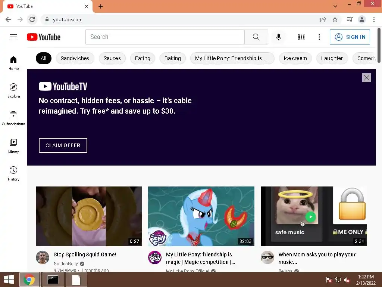This screenshot has width=382, height=287.
Task: Select the Sauces filter chip
Action: [x=112, y=58]
